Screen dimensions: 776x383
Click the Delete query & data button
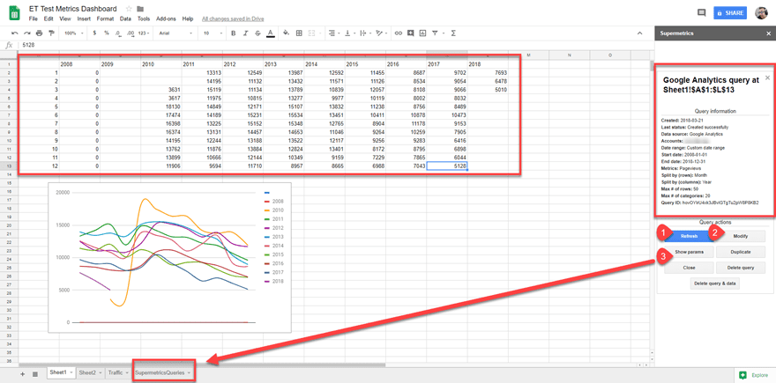click(714, 284)
